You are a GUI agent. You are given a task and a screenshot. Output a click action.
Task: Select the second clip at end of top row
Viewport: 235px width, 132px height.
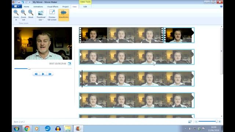tap(179, 35)
